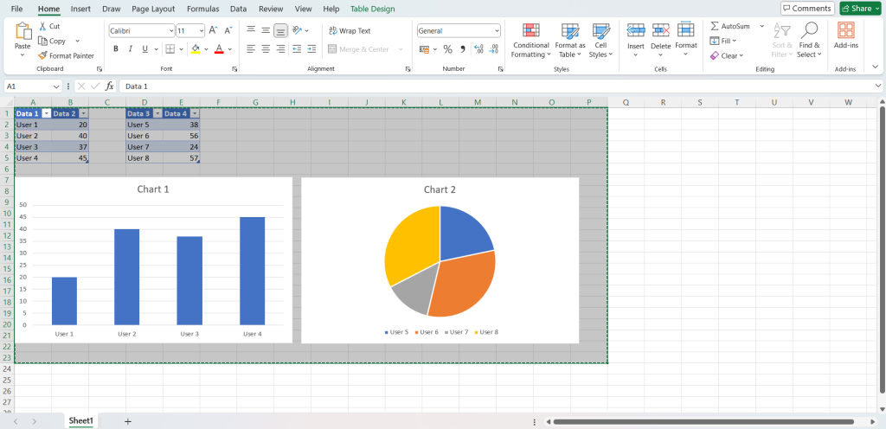This screenshot has height=429, width=886.
Task: Click the Decrease Decimal icon
Action: coord(493,49)
